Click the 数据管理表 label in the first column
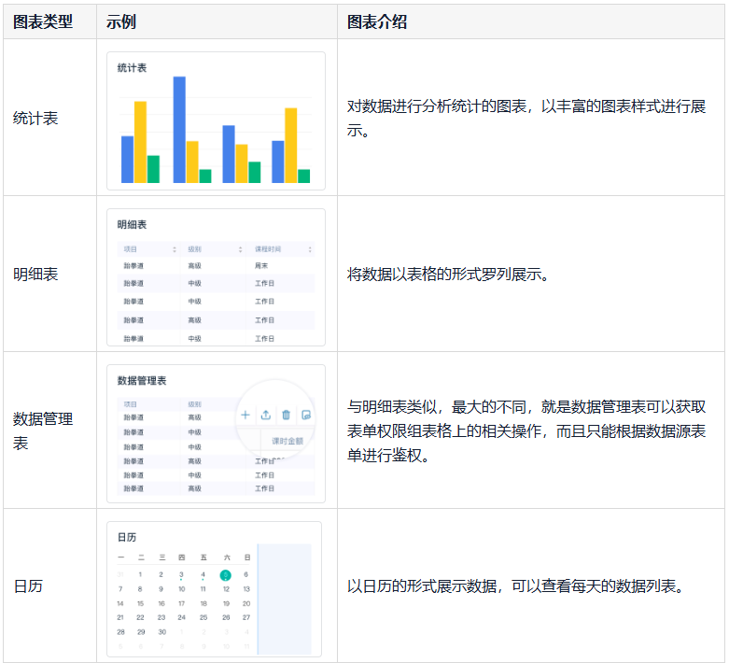Viewport: 729px width, 663px height. click(x=43, y=430)
